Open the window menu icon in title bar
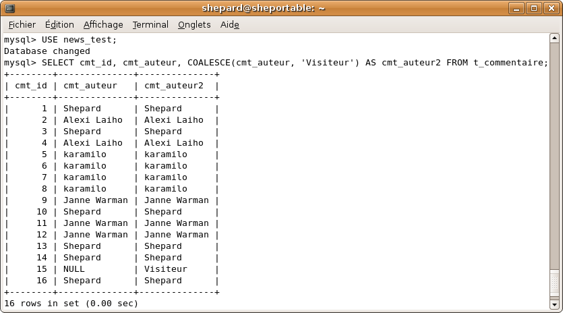Image resolution: width=563 pixels, height=313 pixels. (x=9, y=8)
